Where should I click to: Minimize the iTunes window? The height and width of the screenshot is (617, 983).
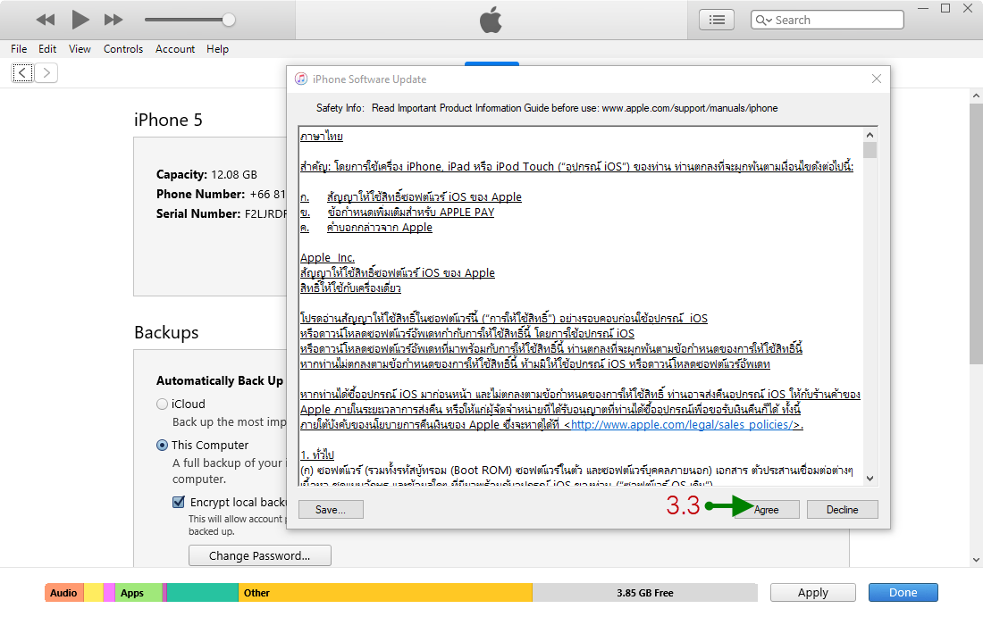click(923, 8)
